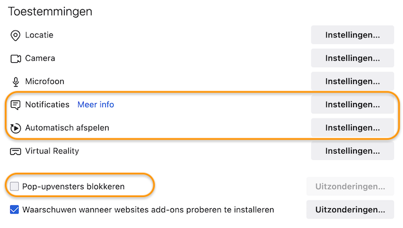Screen dimensions: 403x228
Task: Click the Automatisch afspelen play icon
Action: pos(15,128)
